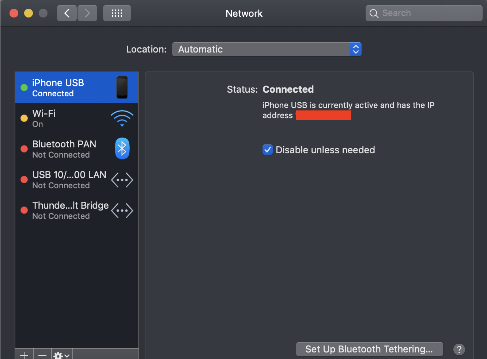Screen dimensions: 487x359
Task: Click the Bluetooth icon
Action: (122, 148)
